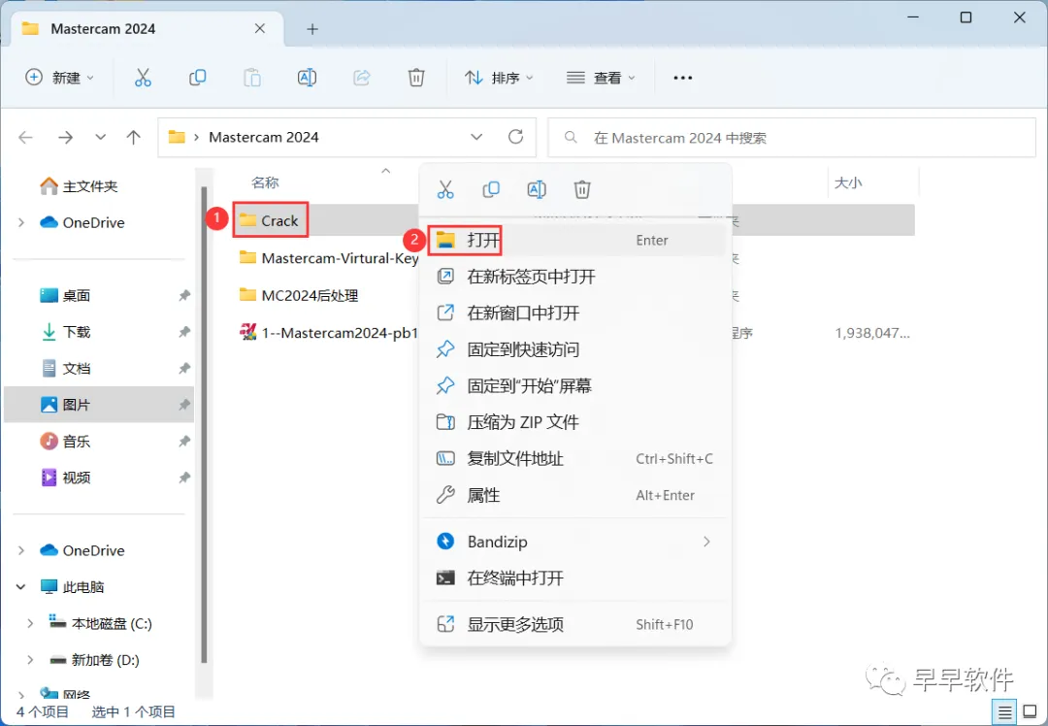The width and height of the screenshot is (1048, 726).
Task: Open the 排序 sort dropdown
Action: point(499,78)
